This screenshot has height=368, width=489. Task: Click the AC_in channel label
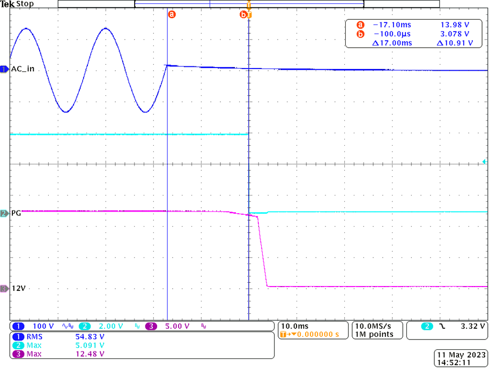tap(23, 69)
